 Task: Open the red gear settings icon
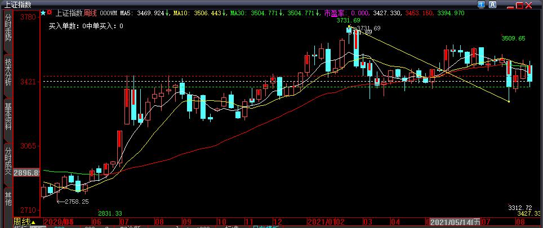click(50, 12)
